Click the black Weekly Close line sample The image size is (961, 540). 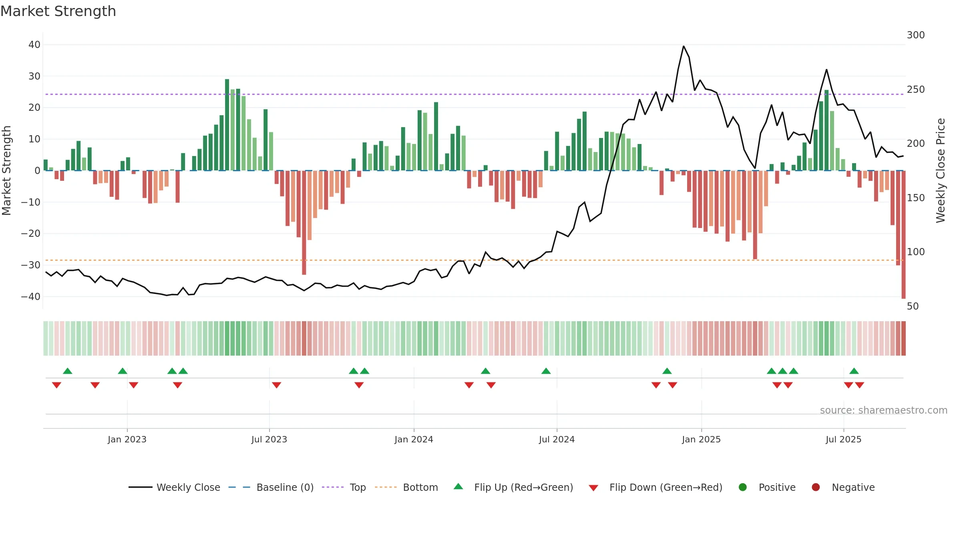(x=140, y=487)
